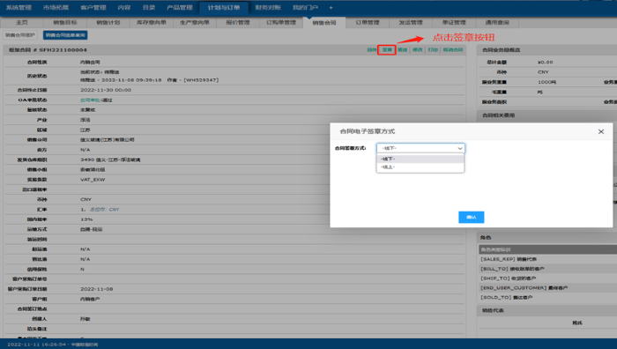This screenshot has height=349, width=617.
Task: Click the 销售合同维护 sub-tab button
Action: 20,35
